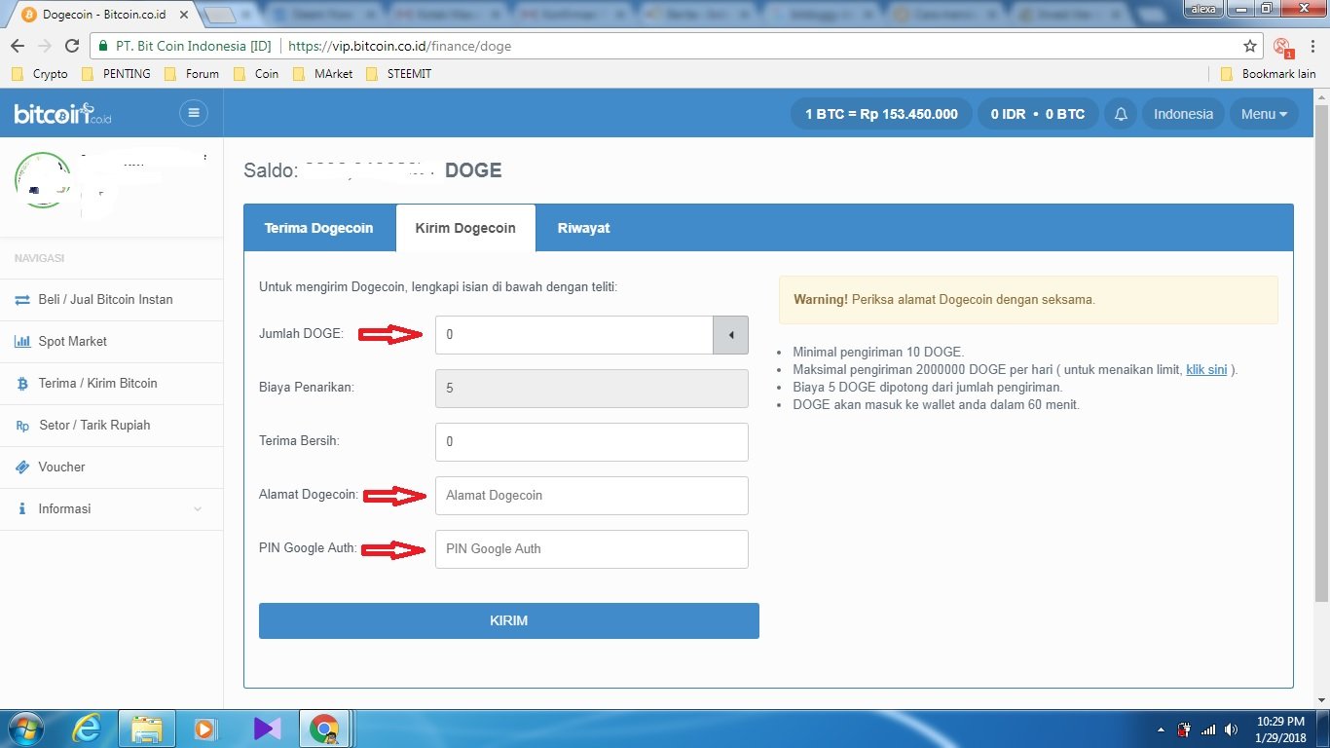Open File Explorer from the taskbar
This screenshot has height=748, width=1330.
tap(147, 729)
